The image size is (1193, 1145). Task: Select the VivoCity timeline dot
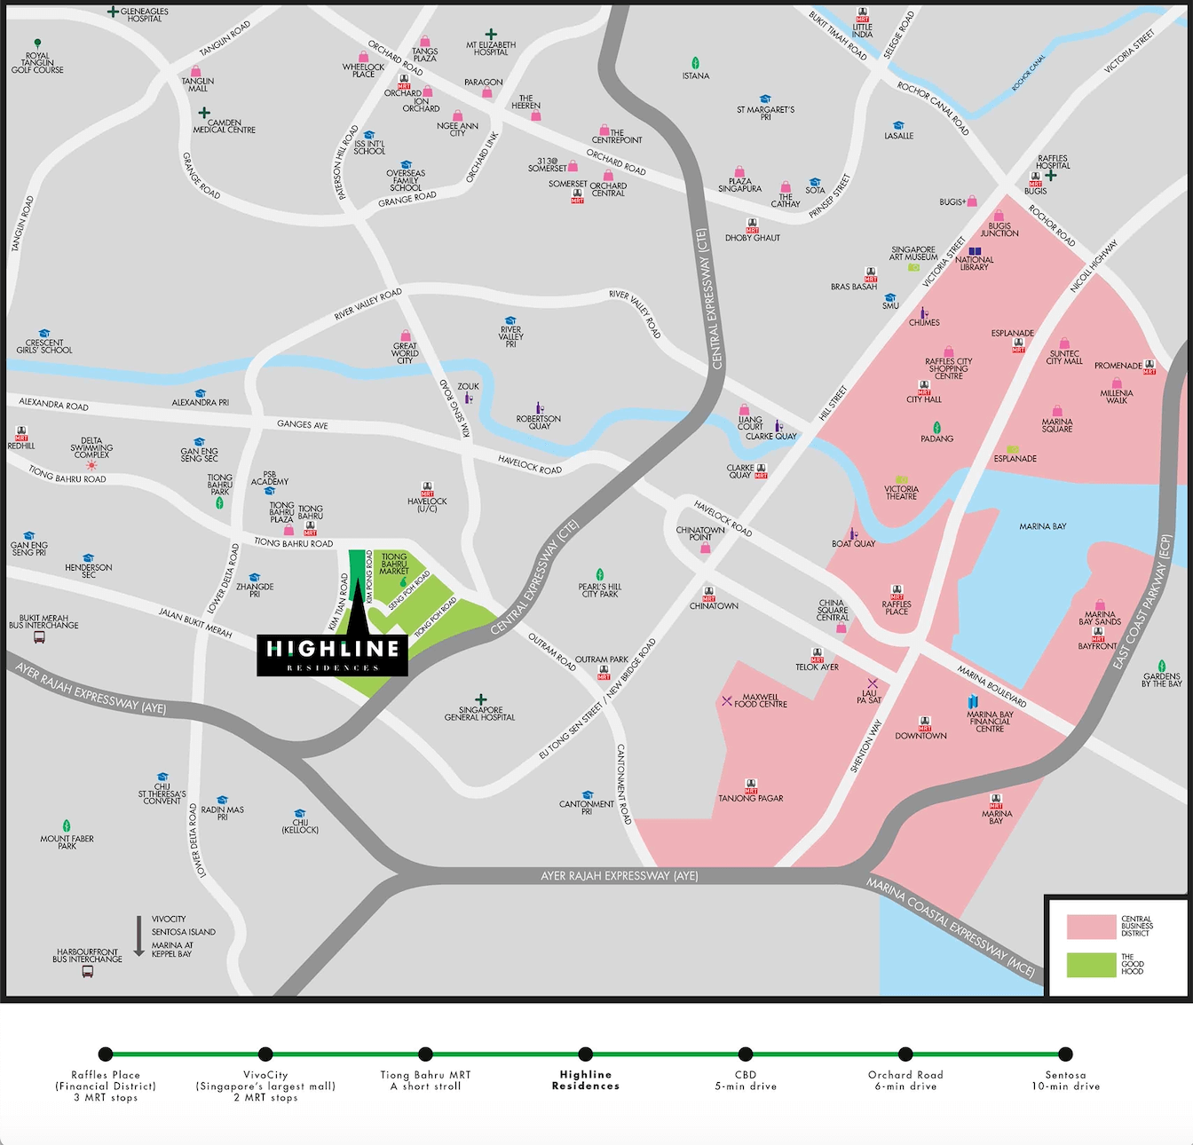tap(265, 1054)
